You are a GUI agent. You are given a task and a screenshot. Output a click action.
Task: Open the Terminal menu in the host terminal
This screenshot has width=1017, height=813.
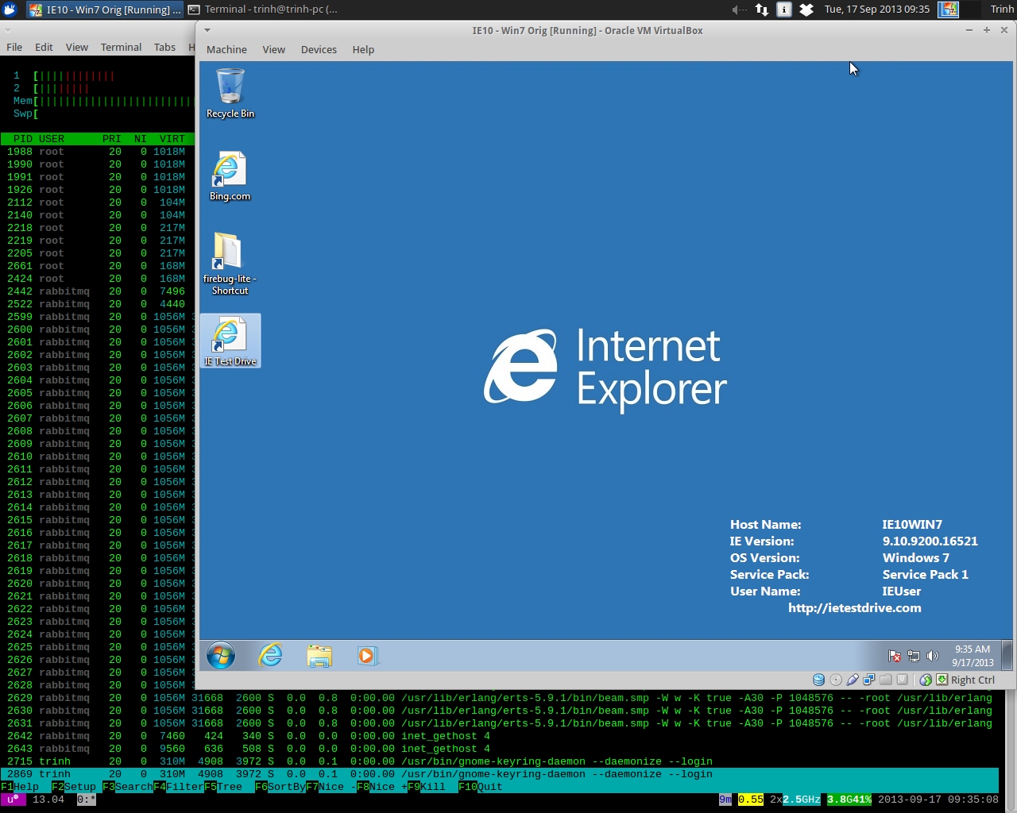(x=121, y=47)
